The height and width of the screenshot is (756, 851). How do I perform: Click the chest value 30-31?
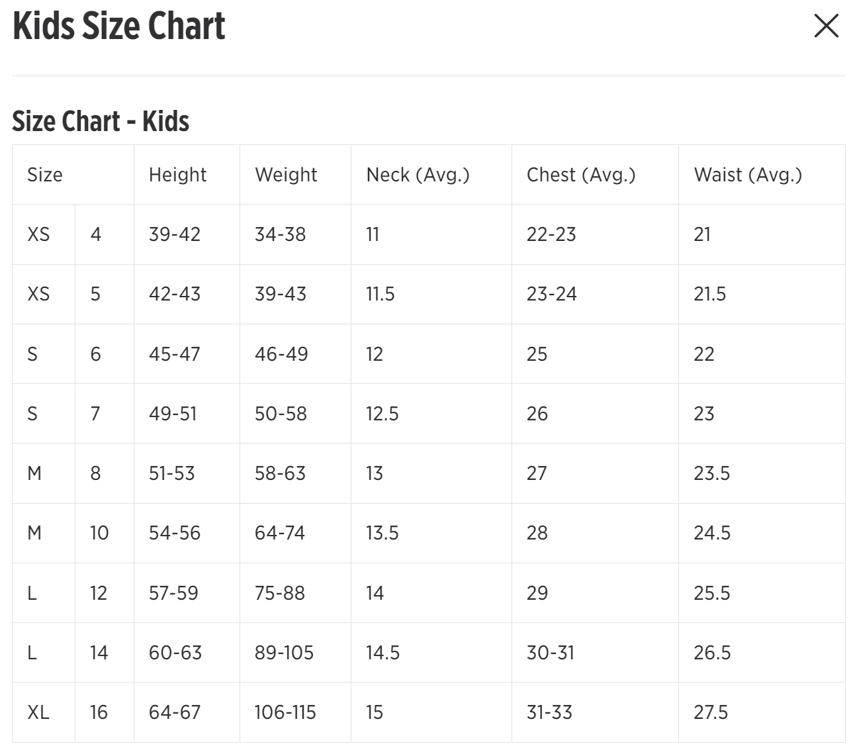[550, 653]
